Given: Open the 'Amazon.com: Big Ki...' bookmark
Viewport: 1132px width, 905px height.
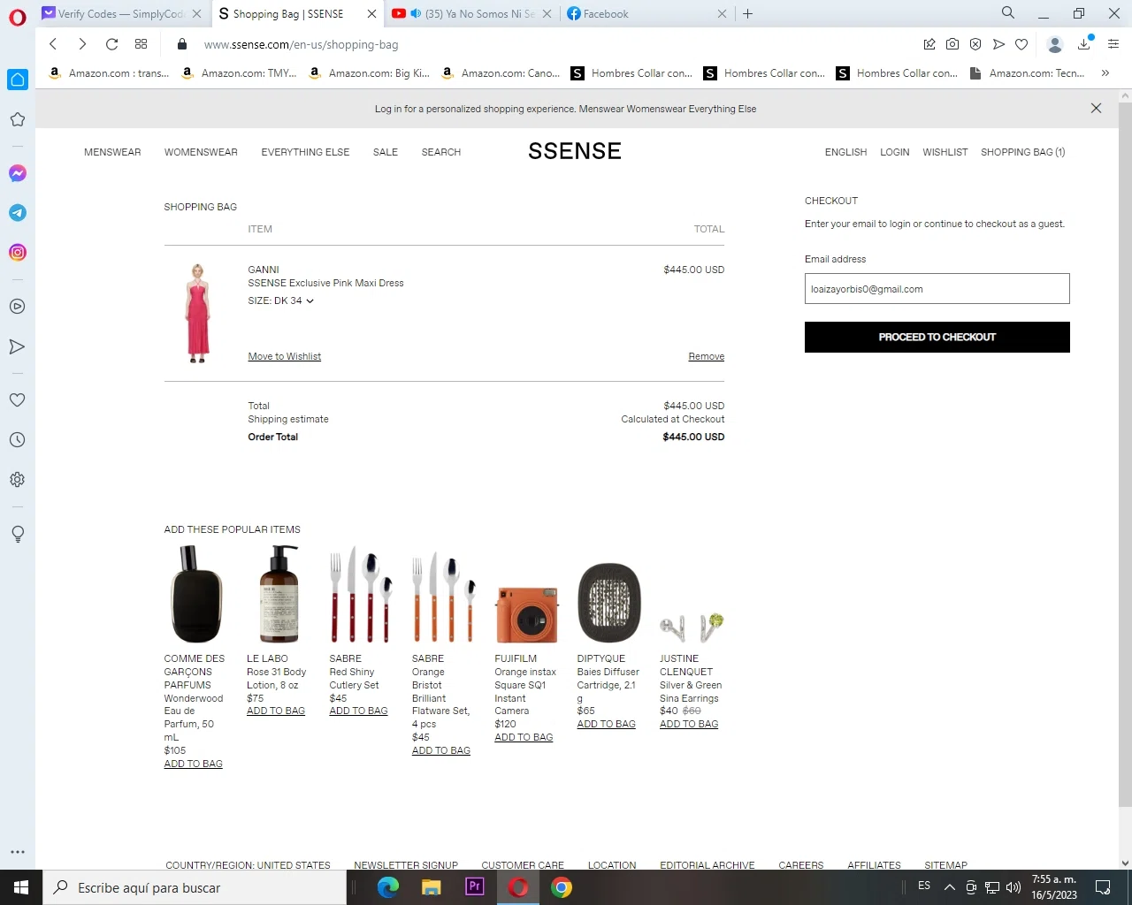Looking at the screenshot, I should pos(369,73).
